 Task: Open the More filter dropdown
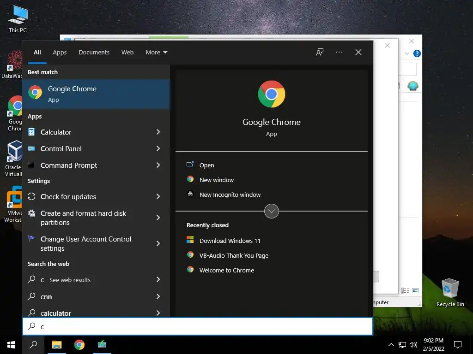[x=156, y=53]
